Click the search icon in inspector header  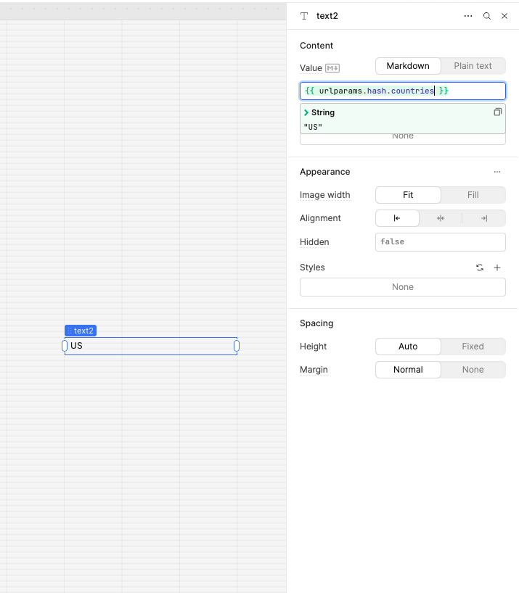click(487, 16)
